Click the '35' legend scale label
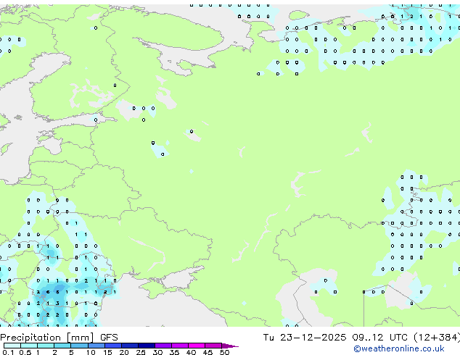The image size is (460, 355). pyautogui.click(x=174, y=352)
